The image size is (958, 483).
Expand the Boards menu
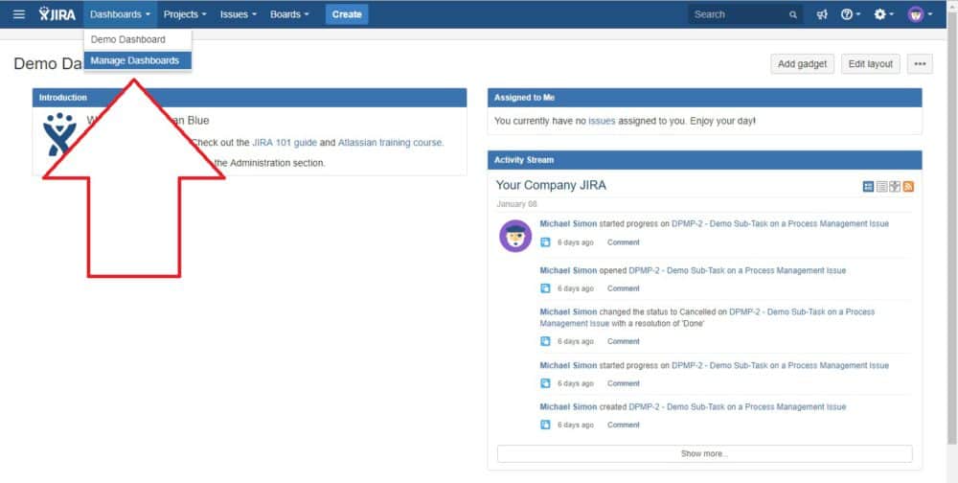pos(289,14)
